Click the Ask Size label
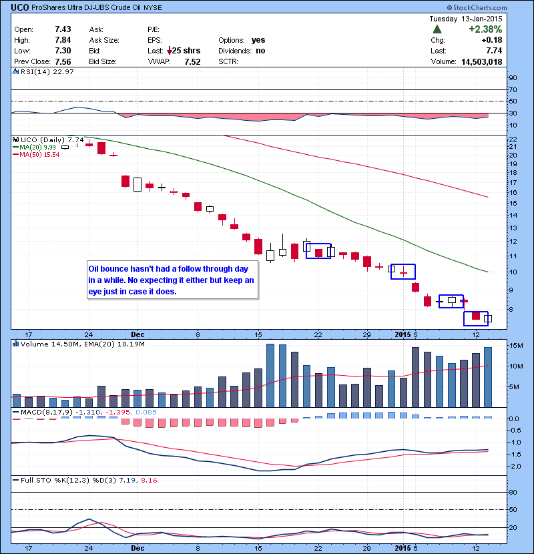Screen dimensions: 534x554 tap(104, 40)
